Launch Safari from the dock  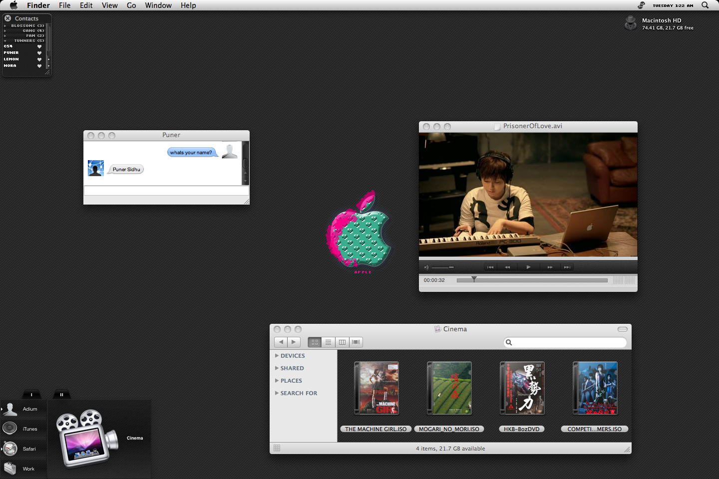click(10, 449)
